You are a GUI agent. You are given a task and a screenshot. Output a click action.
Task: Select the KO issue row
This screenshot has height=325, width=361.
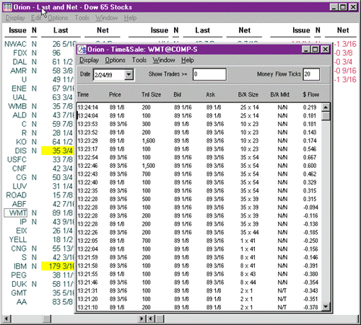point(21,142)
